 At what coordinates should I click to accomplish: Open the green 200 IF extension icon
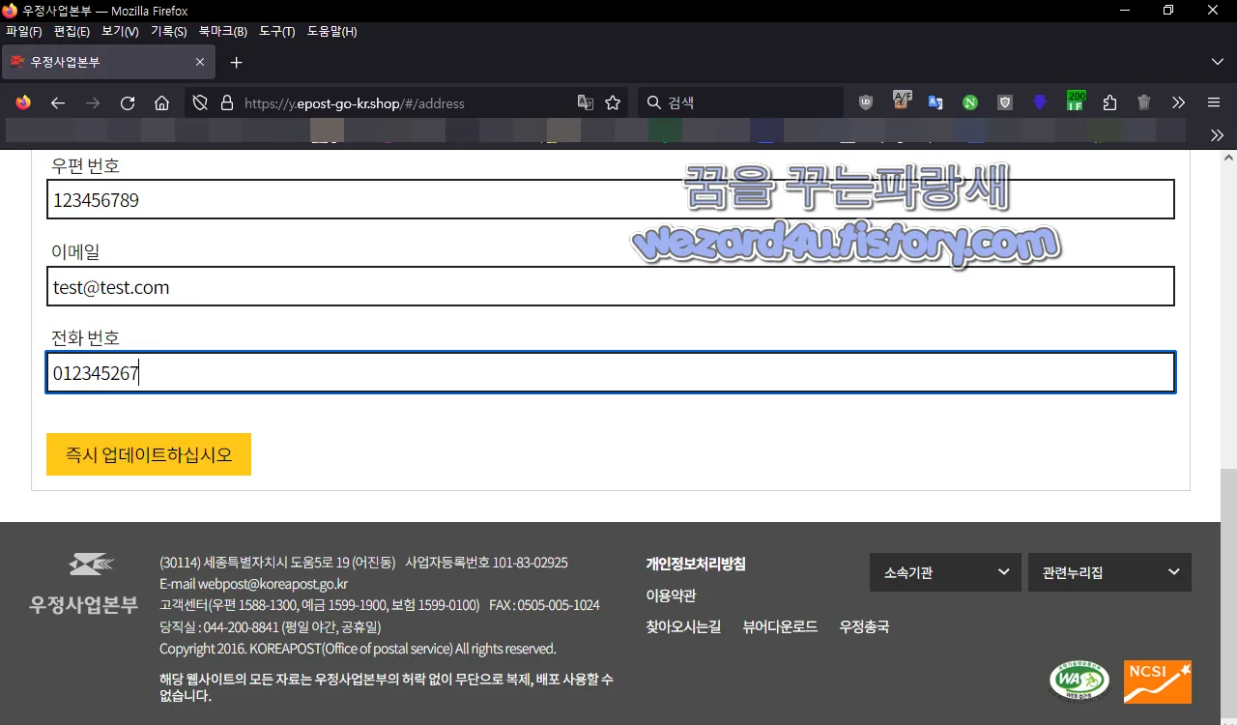click(x=1075, y=101)
